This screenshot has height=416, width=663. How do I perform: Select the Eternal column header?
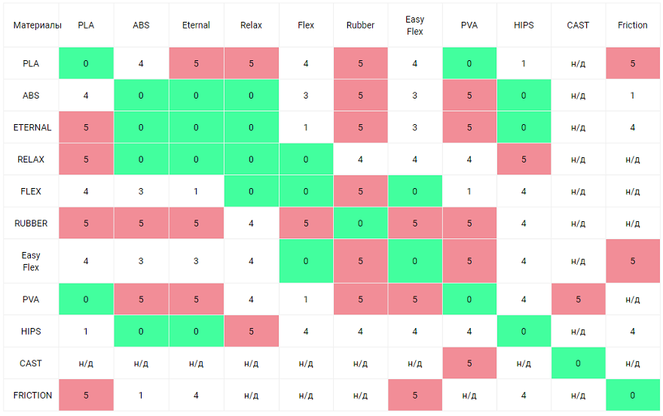click(196, 26)
